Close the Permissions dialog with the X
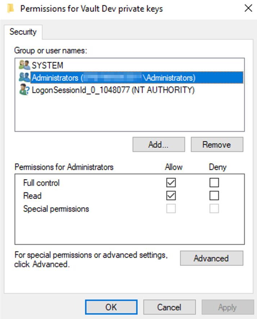 click(x=248, y=9)
